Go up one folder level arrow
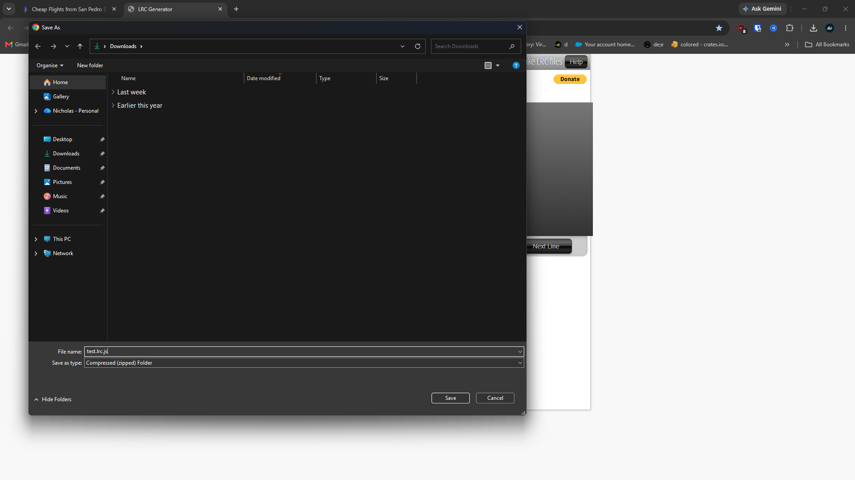Viewport: 855px width, 480px height. pos(80,46)
